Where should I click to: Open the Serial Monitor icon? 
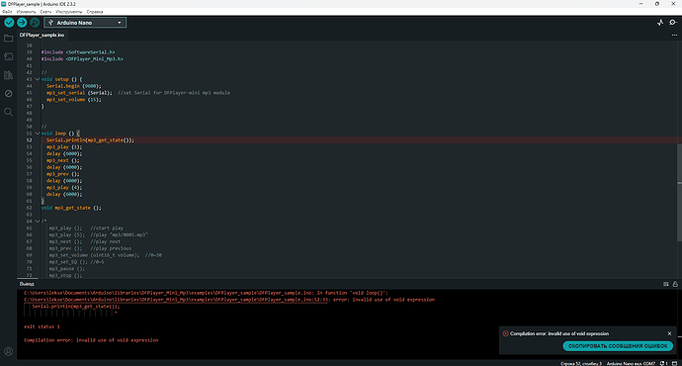coord(673,23)
